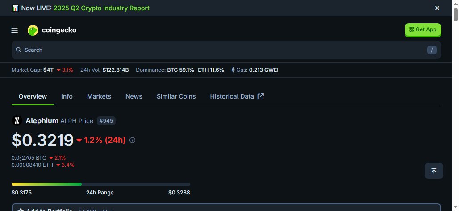This screenshot has height=211, width=459.
Task: Click the search magnifier icon
Action: click(18, 50)
